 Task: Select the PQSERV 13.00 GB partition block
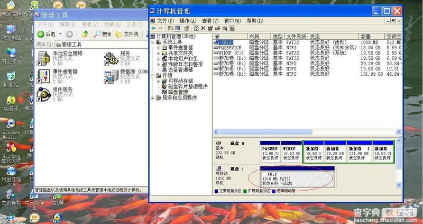coord(270,151)
